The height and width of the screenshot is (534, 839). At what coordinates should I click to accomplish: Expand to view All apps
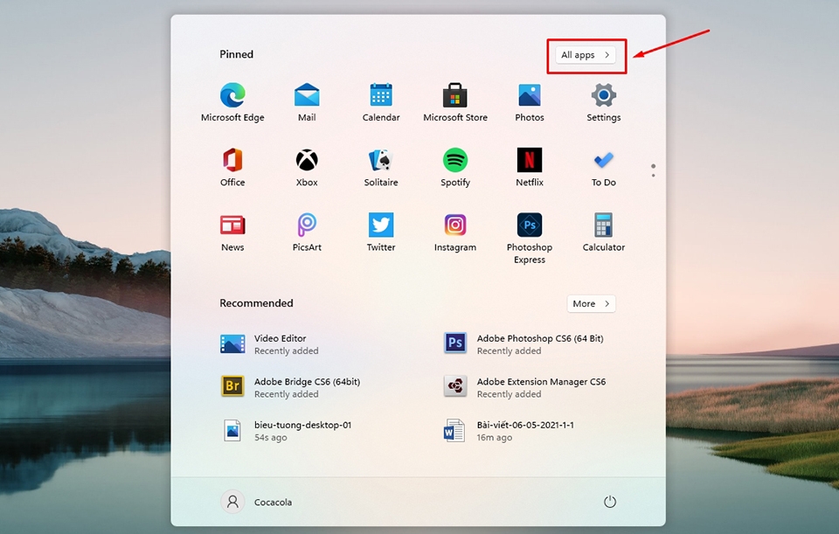585,54
